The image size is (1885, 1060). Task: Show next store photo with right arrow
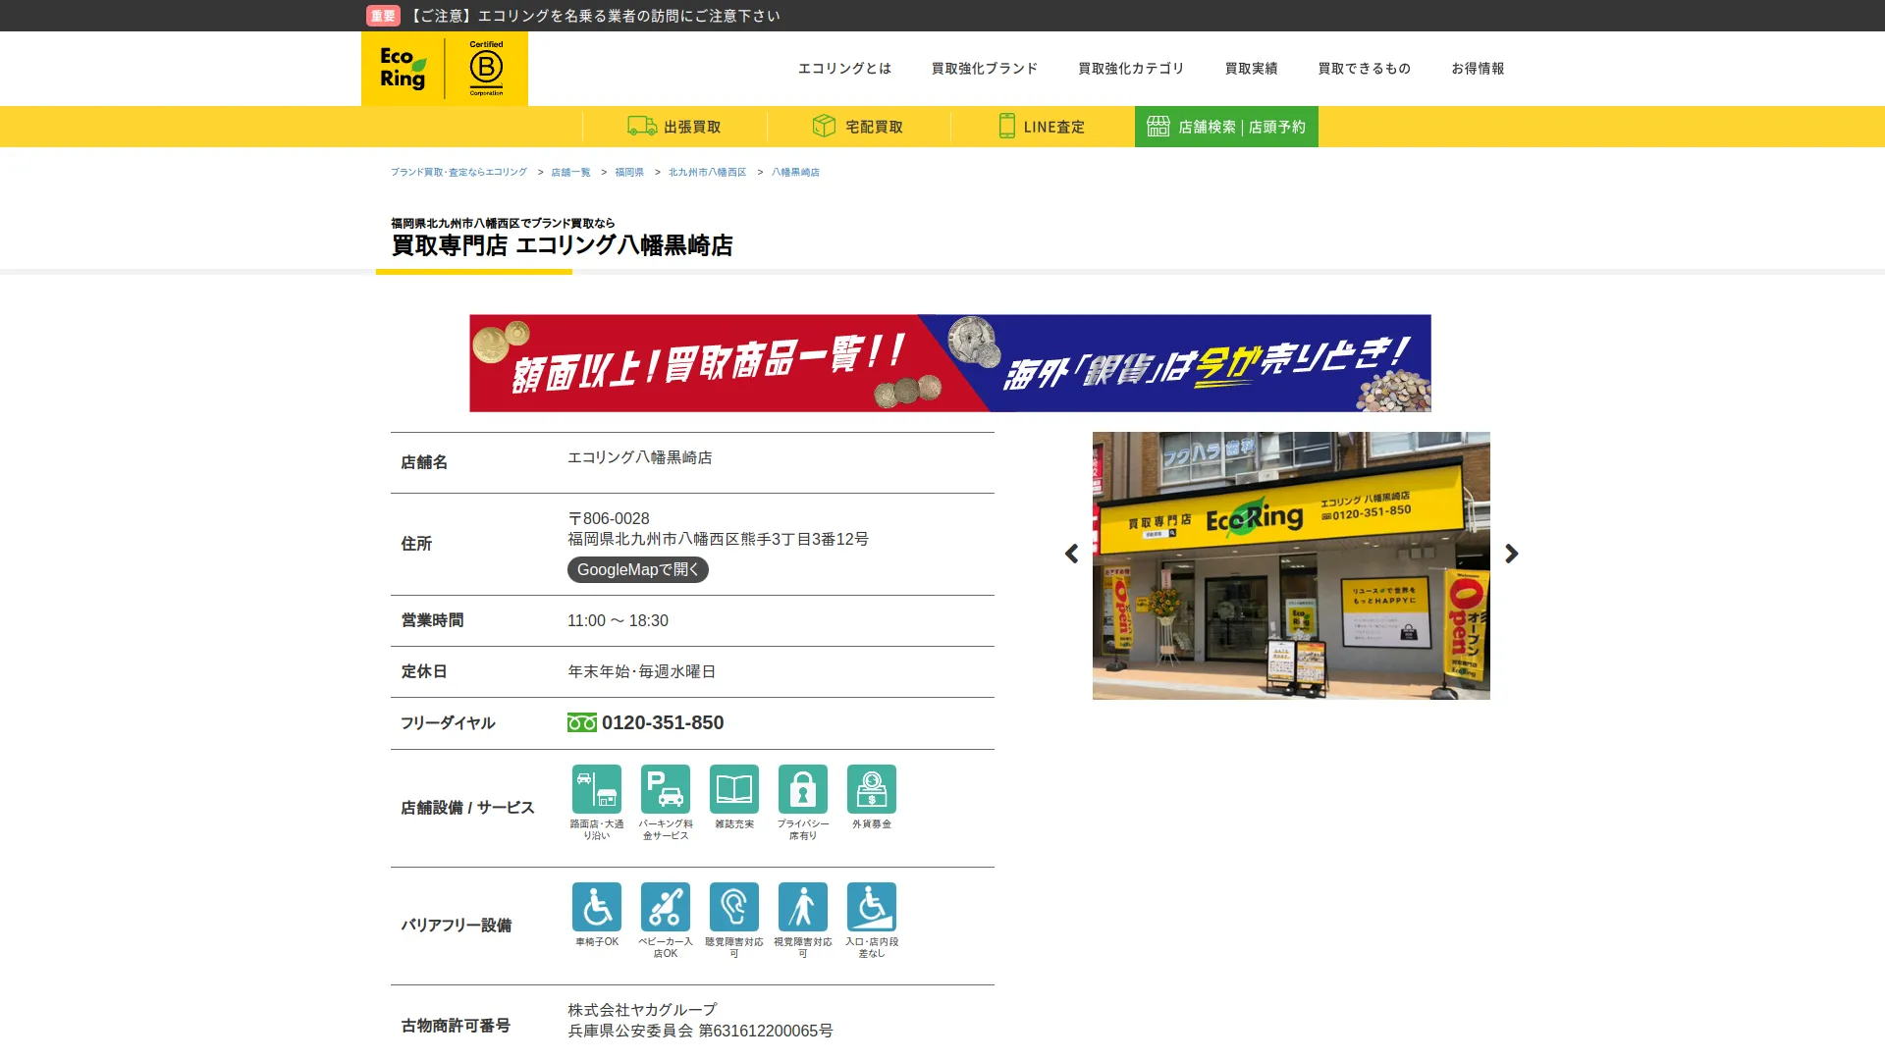(x=1512, y=555)
